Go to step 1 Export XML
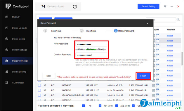184x111 pixels. click(52, 31)
